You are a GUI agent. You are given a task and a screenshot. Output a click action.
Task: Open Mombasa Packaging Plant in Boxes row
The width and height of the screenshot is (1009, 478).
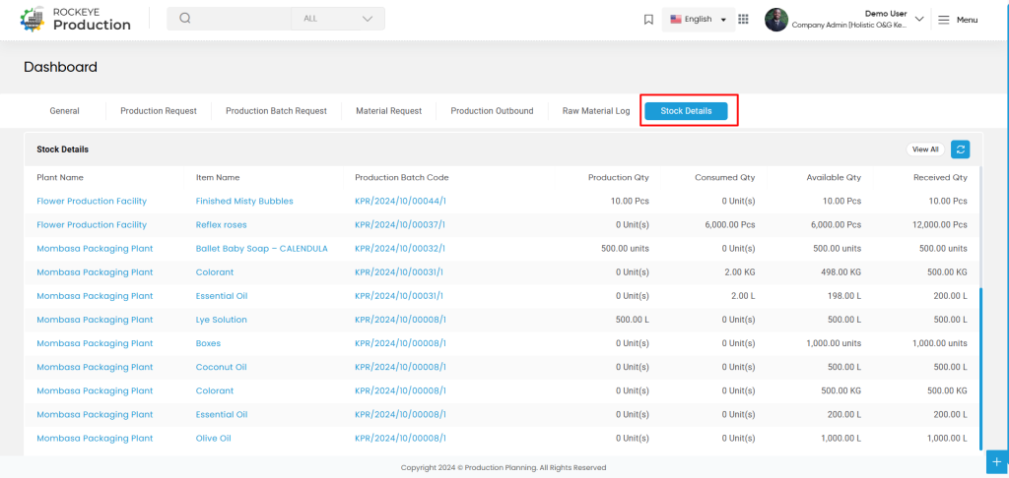(x=95, y=343)
